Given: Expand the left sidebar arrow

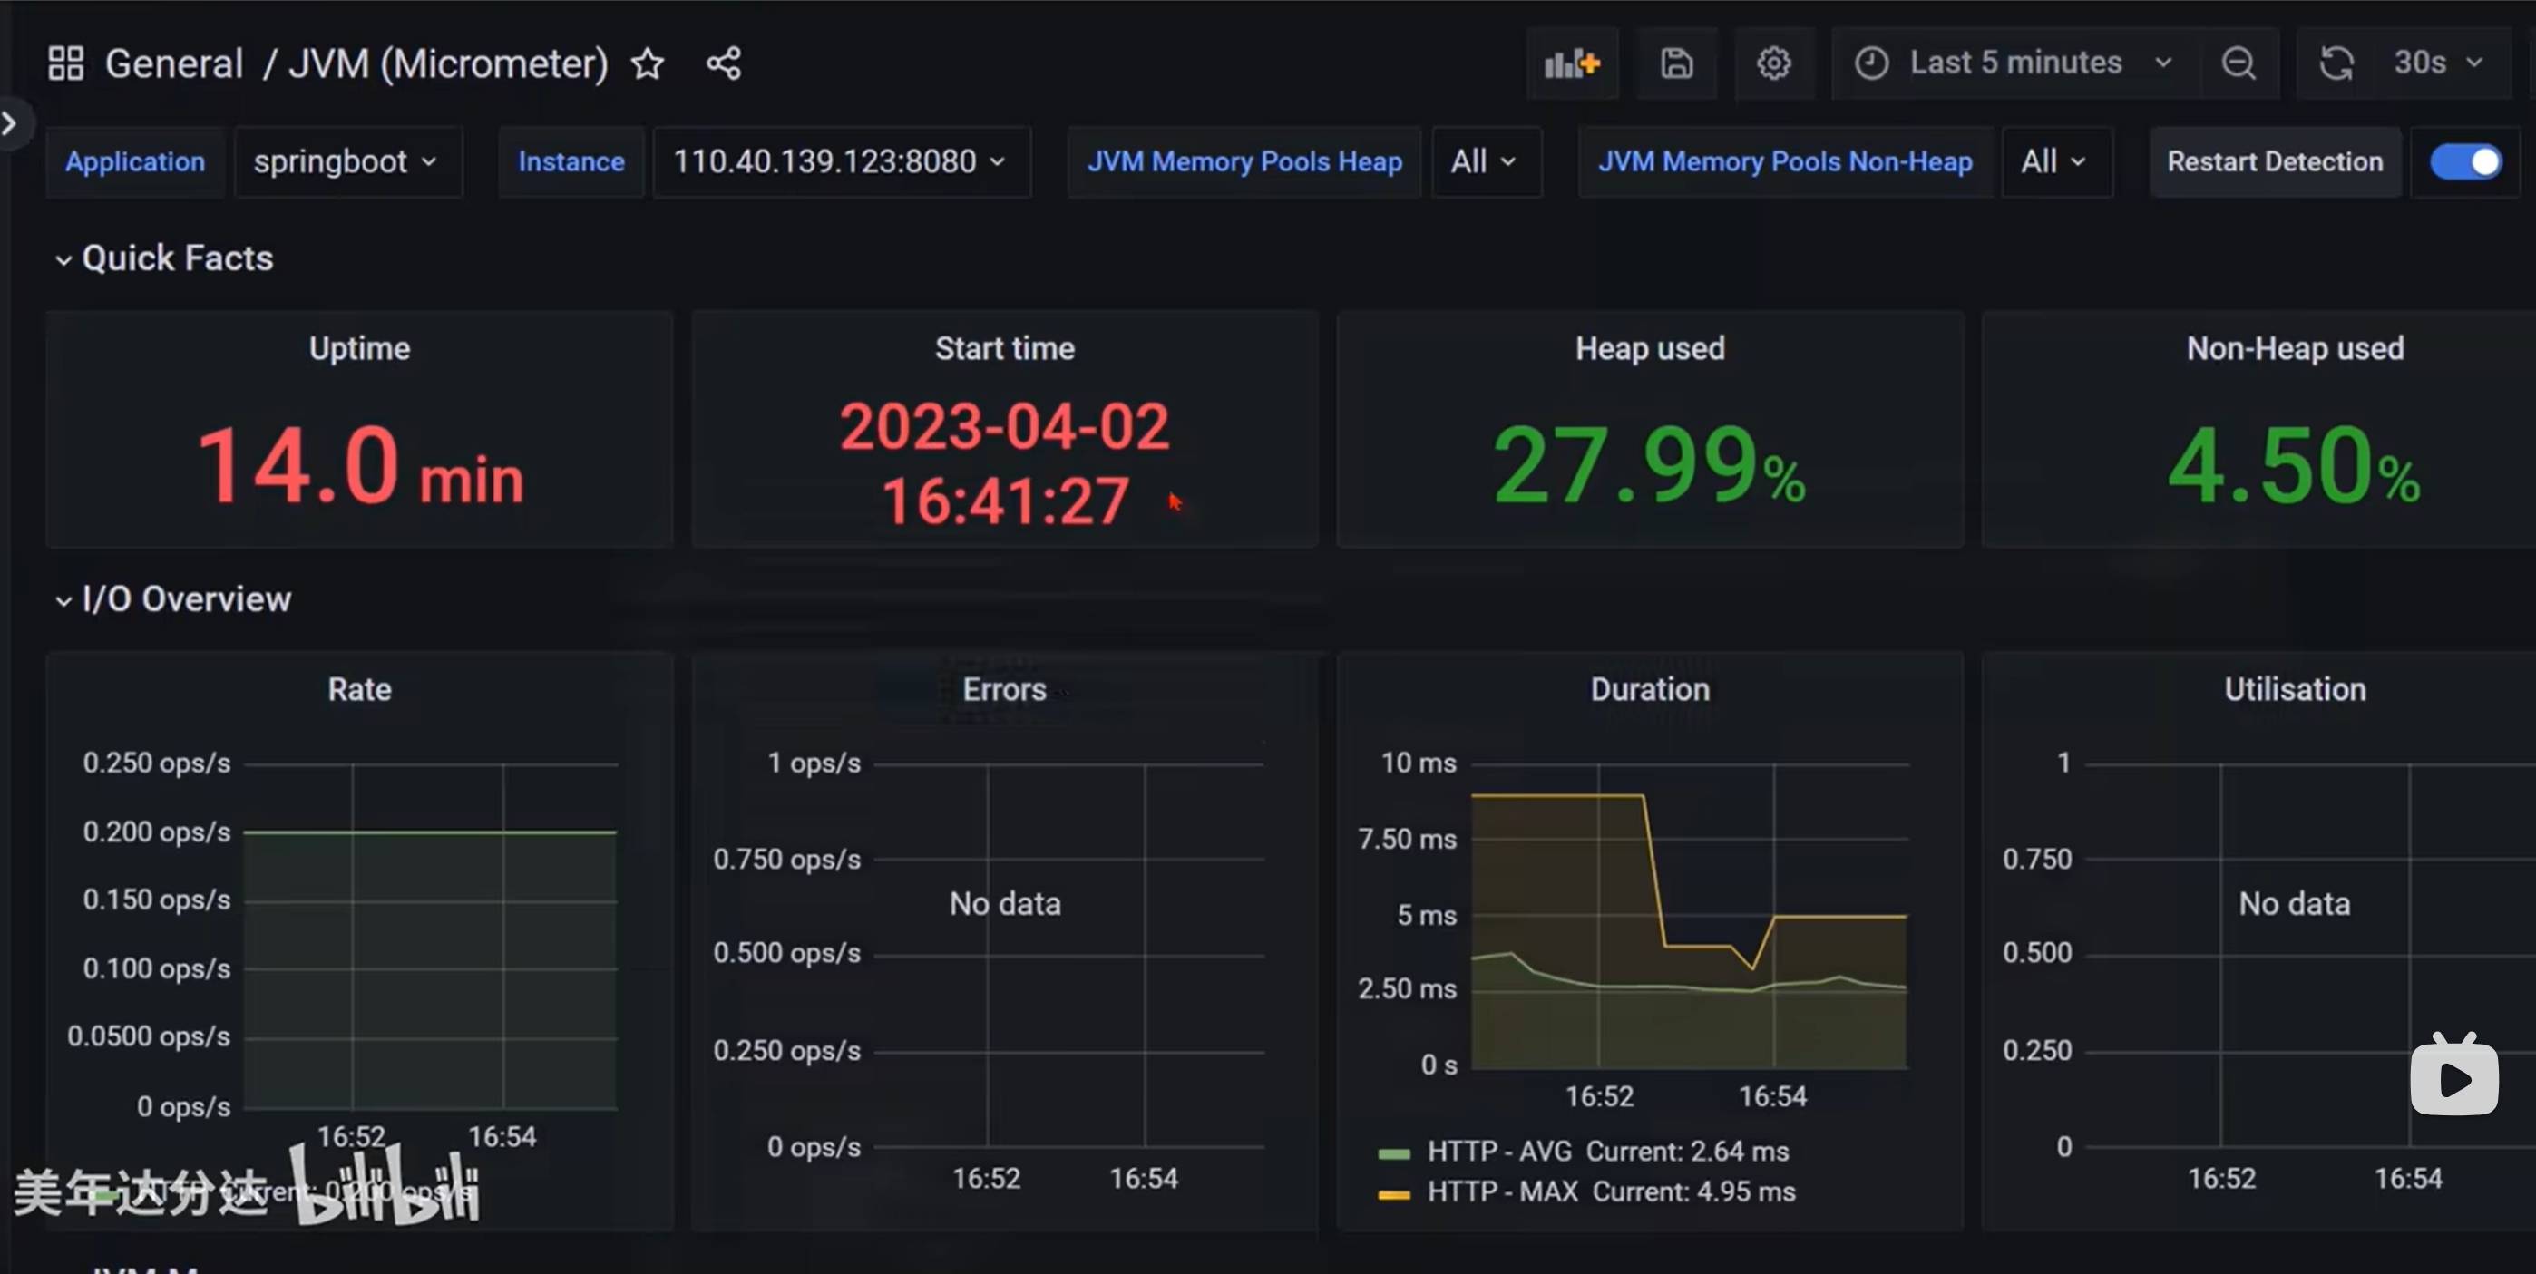Looking at the screenshot, I should coord(10,123).
